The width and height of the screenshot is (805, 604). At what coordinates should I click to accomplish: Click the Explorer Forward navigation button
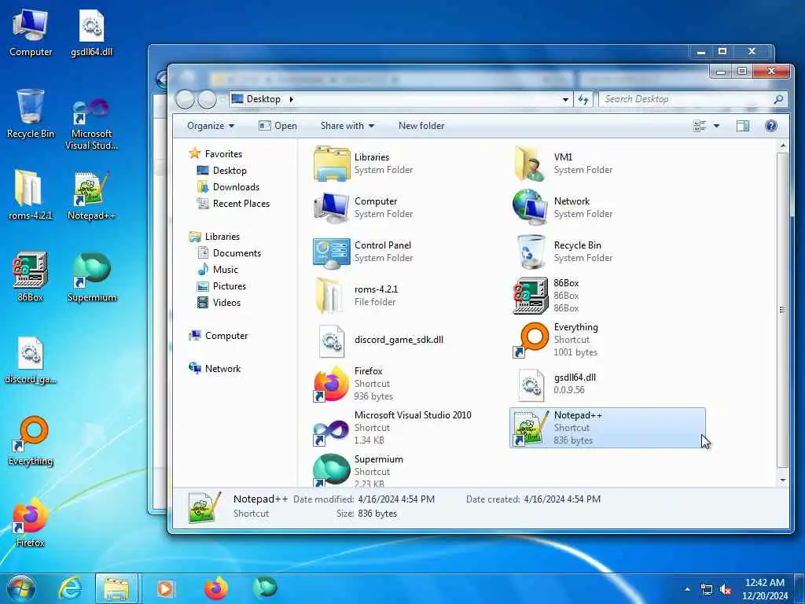[207, 99]
